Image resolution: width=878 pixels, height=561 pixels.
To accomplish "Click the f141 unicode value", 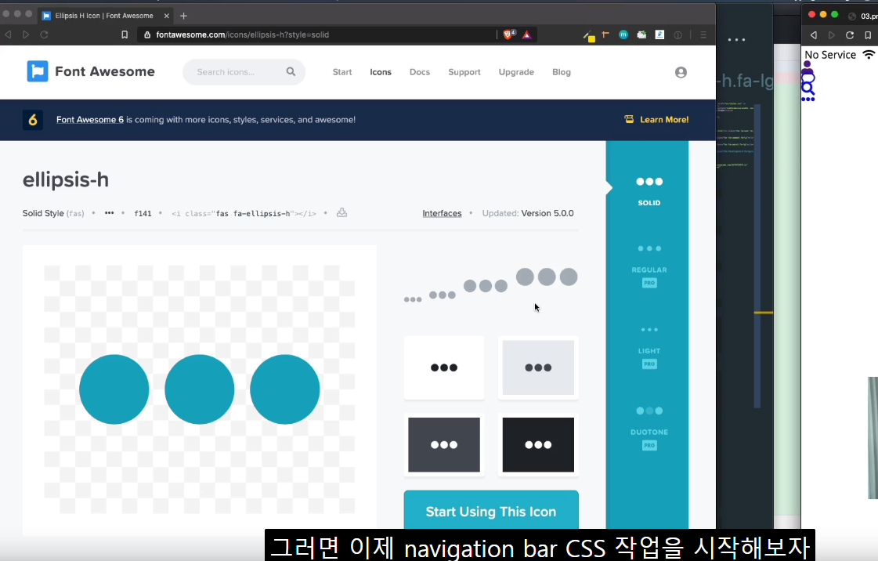I will click(x=143, y=213).
